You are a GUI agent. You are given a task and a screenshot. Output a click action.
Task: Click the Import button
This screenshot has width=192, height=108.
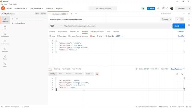coord(43,14)
